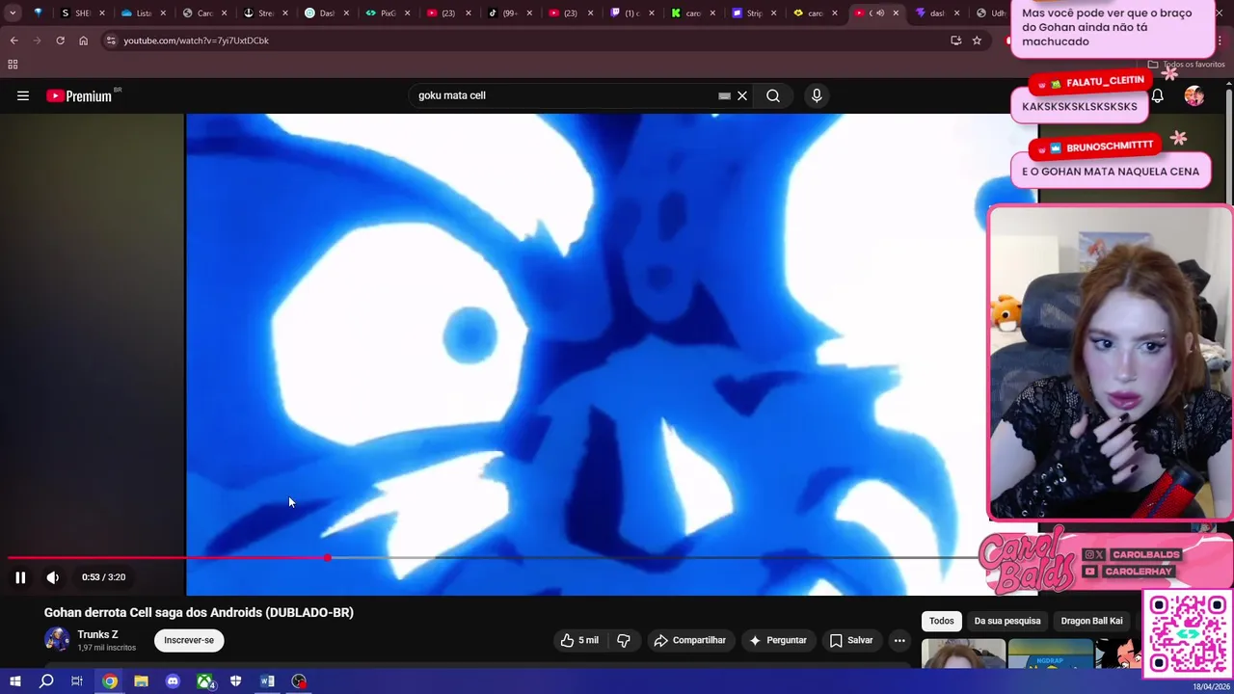This screenshot has width=1234, height=694.
Task: Open the YouTube account avatar menu
Action: (x=1194, y=95)
